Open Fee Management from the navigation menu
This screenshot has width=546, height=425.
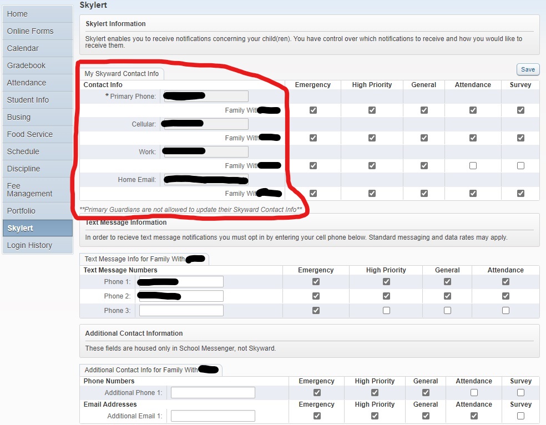click(38, 190)
